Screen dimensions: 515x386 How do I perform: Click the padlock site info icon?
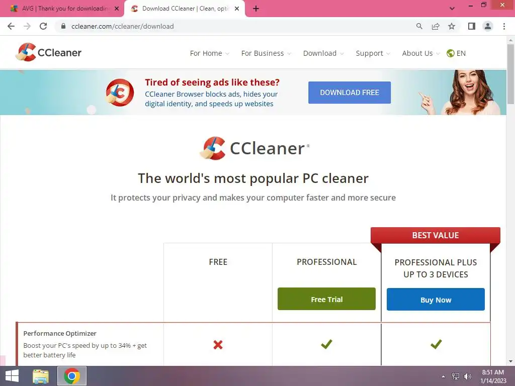coord(63,26)
